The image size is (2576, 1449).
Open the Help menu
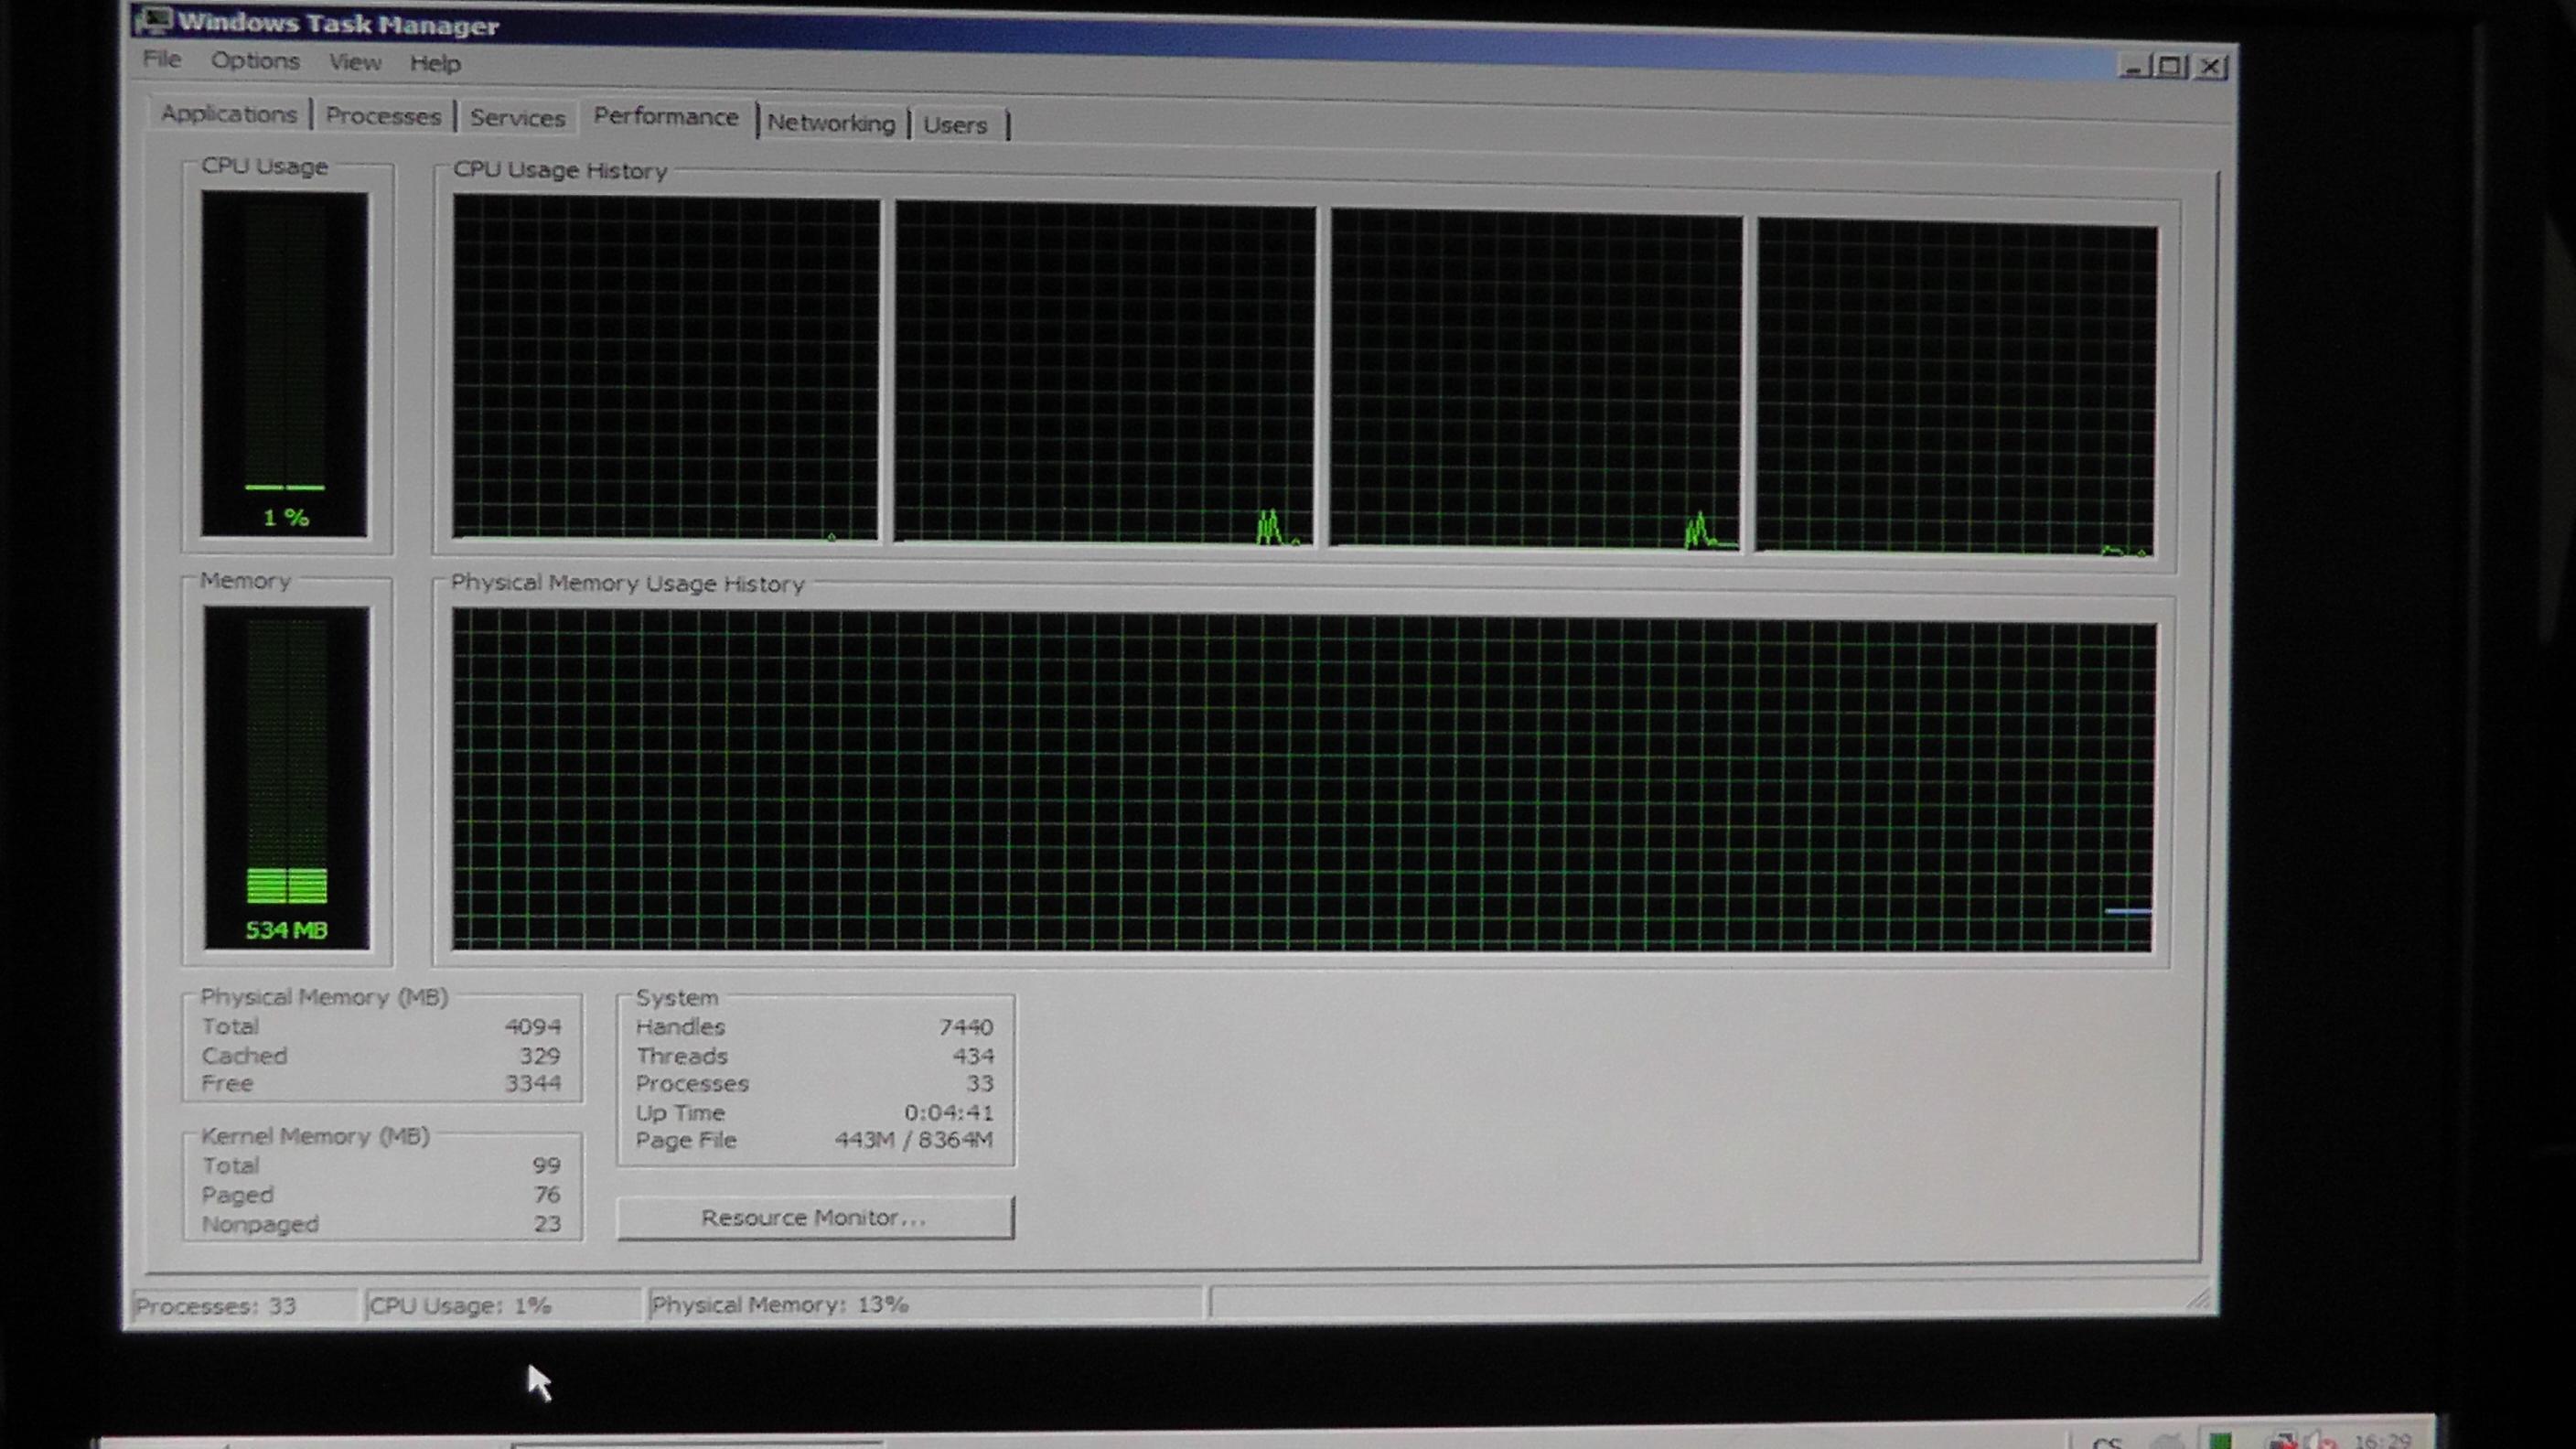435,63
